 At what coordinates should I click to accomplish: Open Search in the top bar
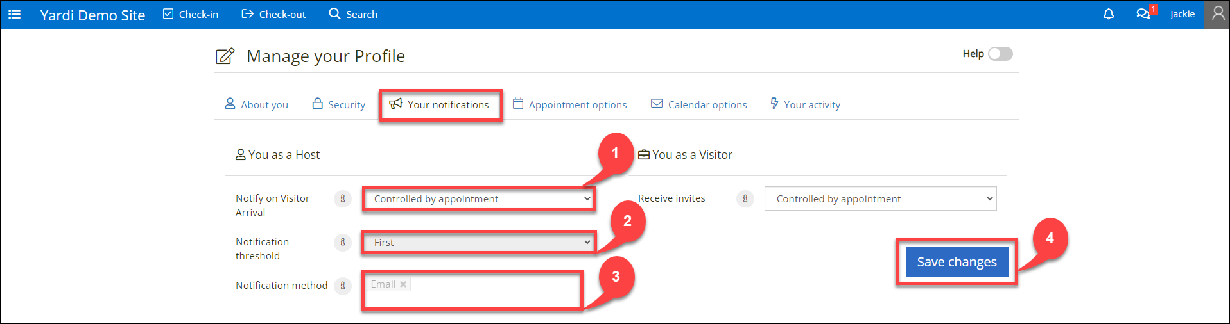click(x=353, y=14)
